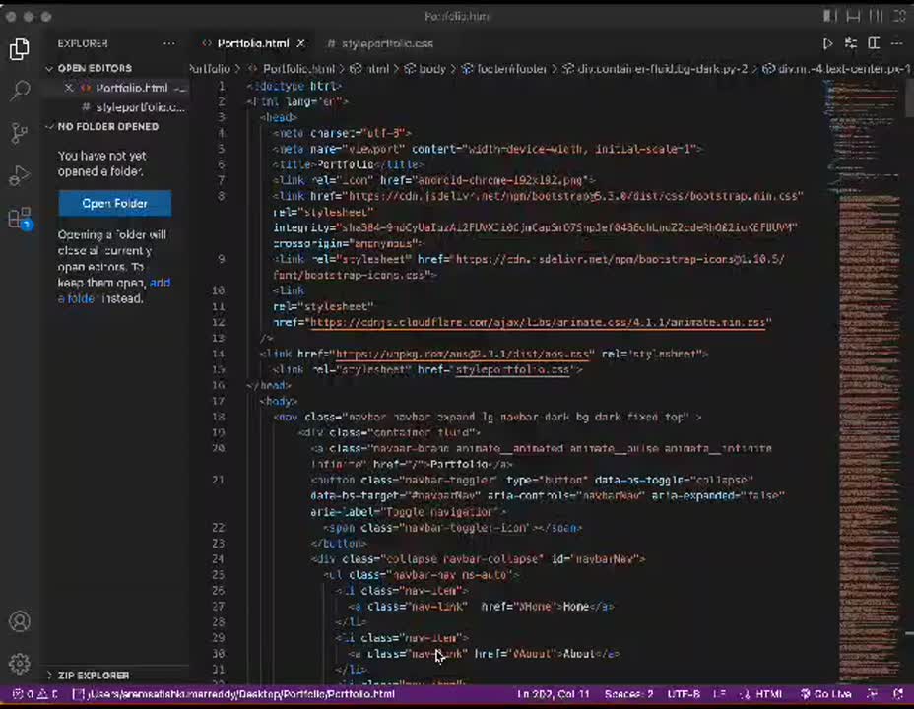Open the Accounts menu icon
The image size is (914, 709).
(x=20, y=621)
